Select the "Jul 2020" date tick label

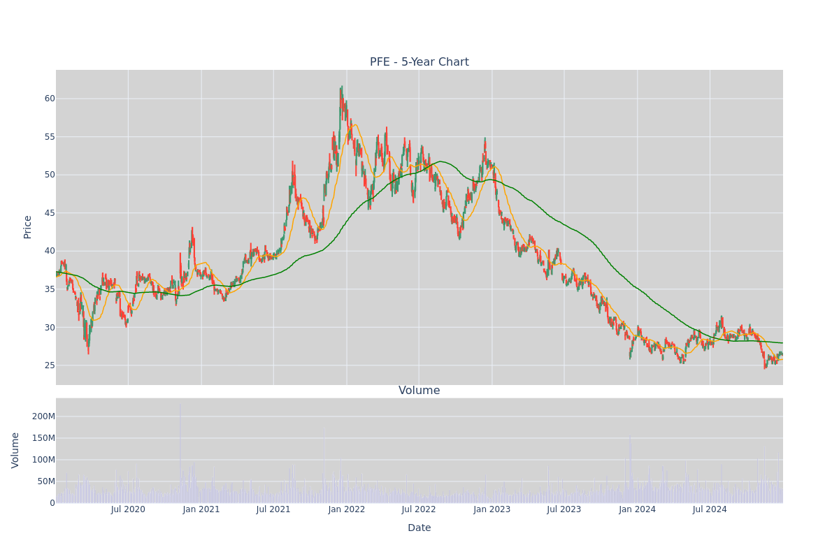[128, 509]
